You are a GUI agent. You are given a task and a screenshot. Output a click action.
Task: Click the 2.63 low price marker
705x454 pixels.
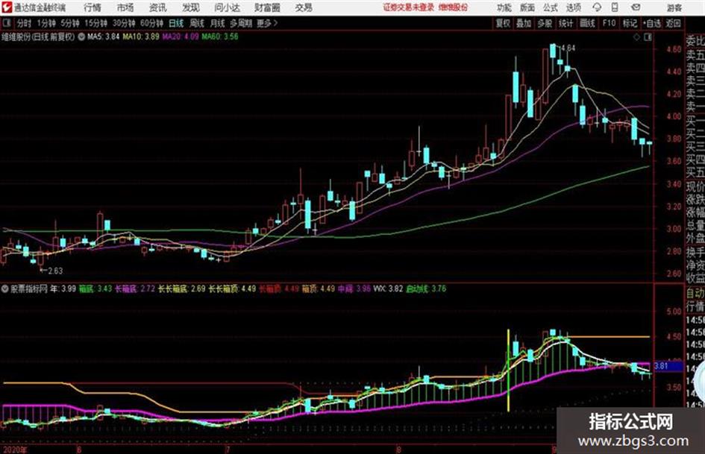[54, 271]
